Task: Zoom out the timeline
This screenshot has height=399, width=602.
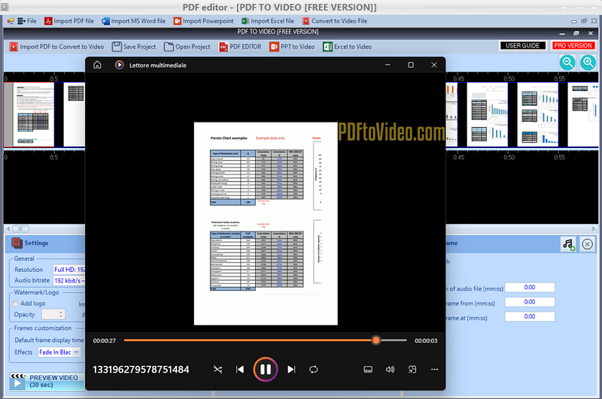Action: click(567, 62)
